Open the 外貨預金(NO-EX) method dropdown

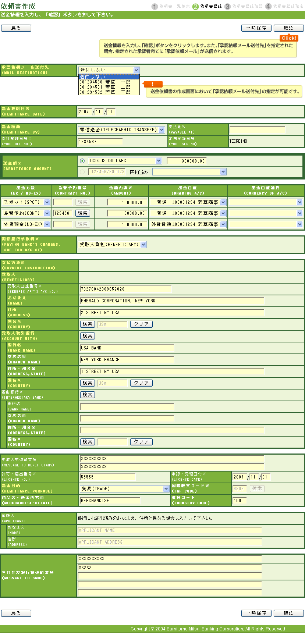click(26, 224)
